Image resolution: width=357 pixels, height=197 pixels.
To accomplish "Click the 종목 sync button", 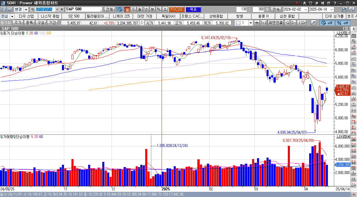I will [x=29, y=23].
